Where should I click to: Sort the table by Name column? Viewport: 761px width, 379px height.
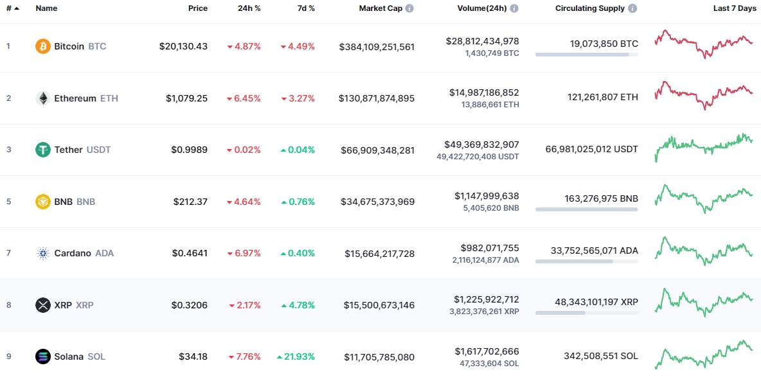click(x=46, y=8)
